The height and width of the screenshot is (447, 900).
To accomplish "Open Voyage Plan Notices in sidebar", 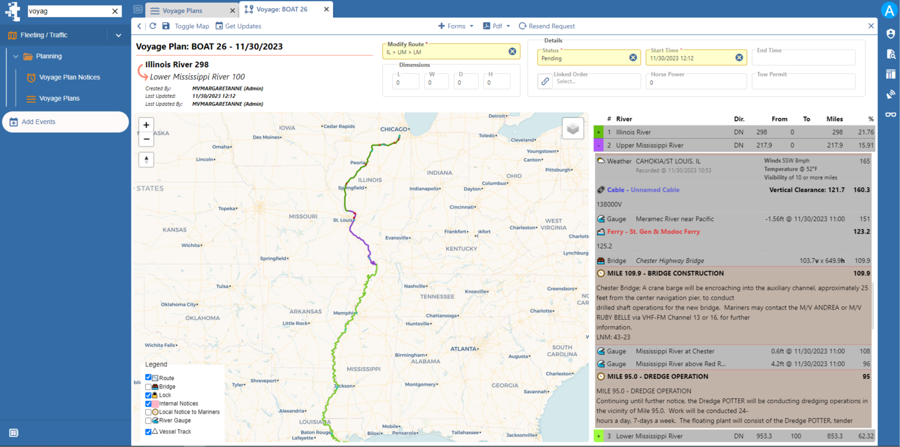I will (69, 77).
